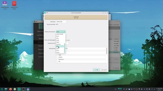The image size is (163, 91).
Task: Collapse Sistema de Arquivos ext4 combo box
Action: [x=61, y=32]
